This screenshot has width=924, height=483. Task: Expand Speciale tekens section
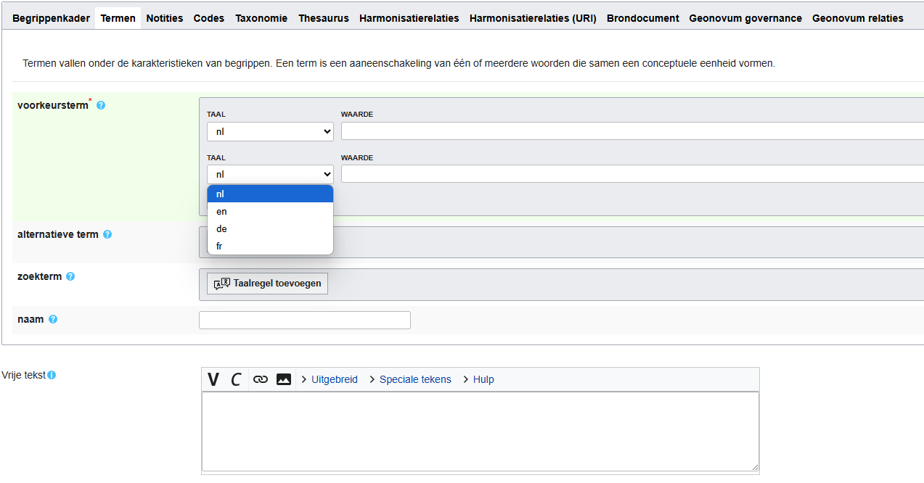(414, 379)
